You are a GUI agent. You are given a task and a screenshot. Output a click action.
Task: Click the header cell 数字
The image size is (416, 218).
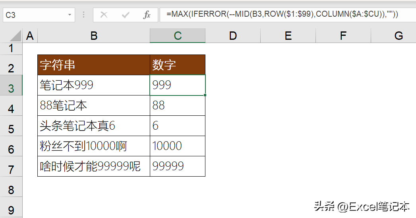pyautogui.click(x=178, y=65)
